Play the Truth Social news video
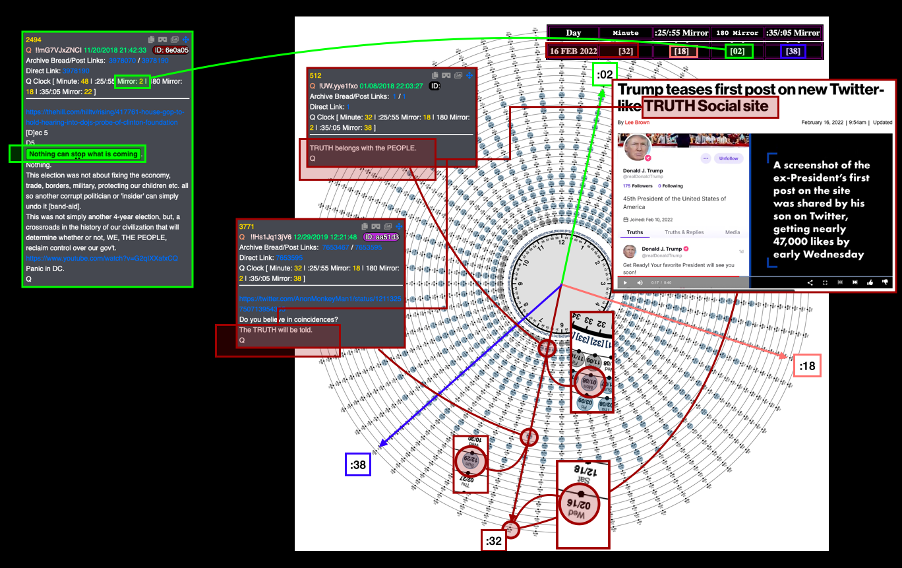902x568 pixels. coord(626,282)
